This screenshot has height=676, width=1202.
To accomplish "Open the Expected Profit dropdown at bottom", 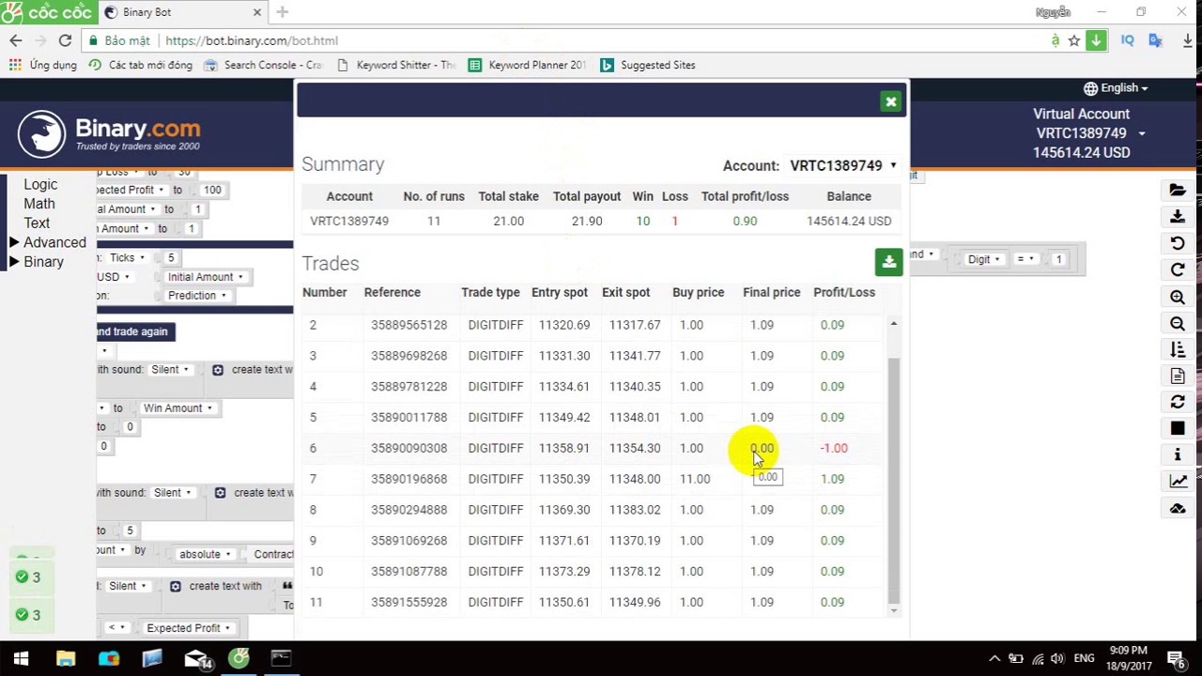I will pos(188,628).
